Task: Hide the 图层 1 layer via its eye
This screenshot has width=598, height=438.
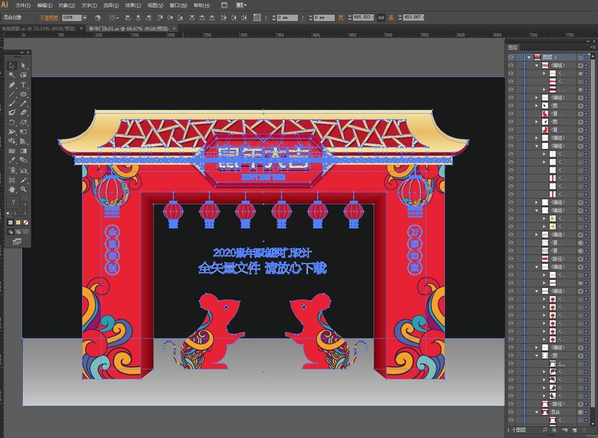Action: tap(511, 57)
